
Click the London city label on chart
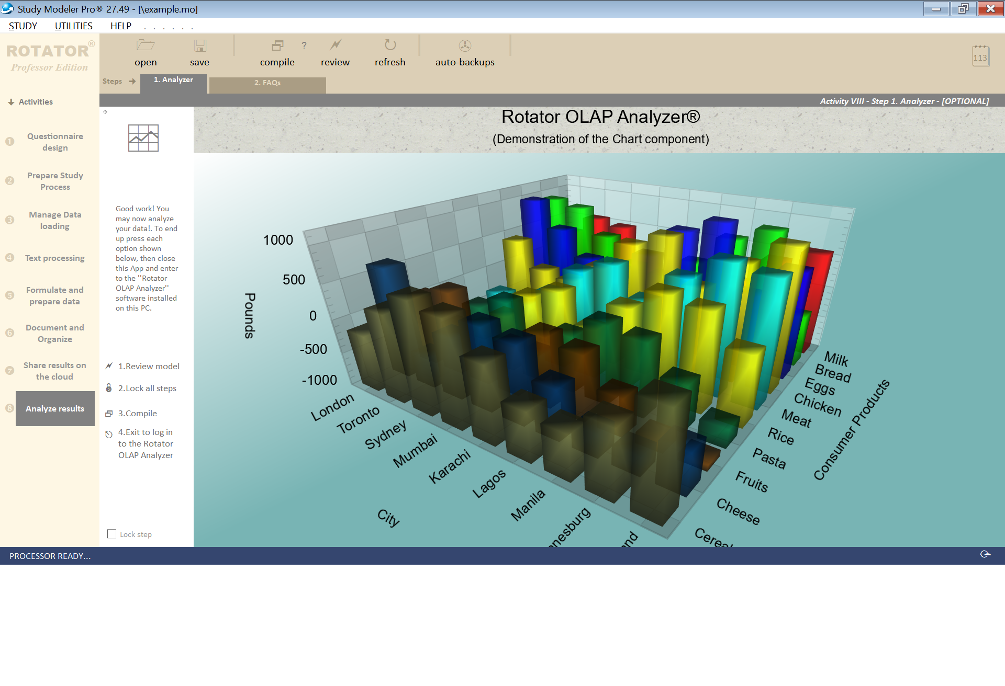coord(332,407)
